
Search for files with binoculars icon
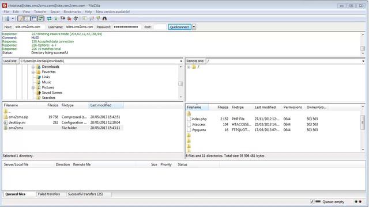pos(104,18)
